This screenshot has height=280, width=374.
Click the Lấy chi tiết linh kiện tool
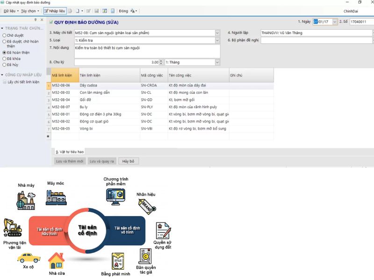(23, 82)
